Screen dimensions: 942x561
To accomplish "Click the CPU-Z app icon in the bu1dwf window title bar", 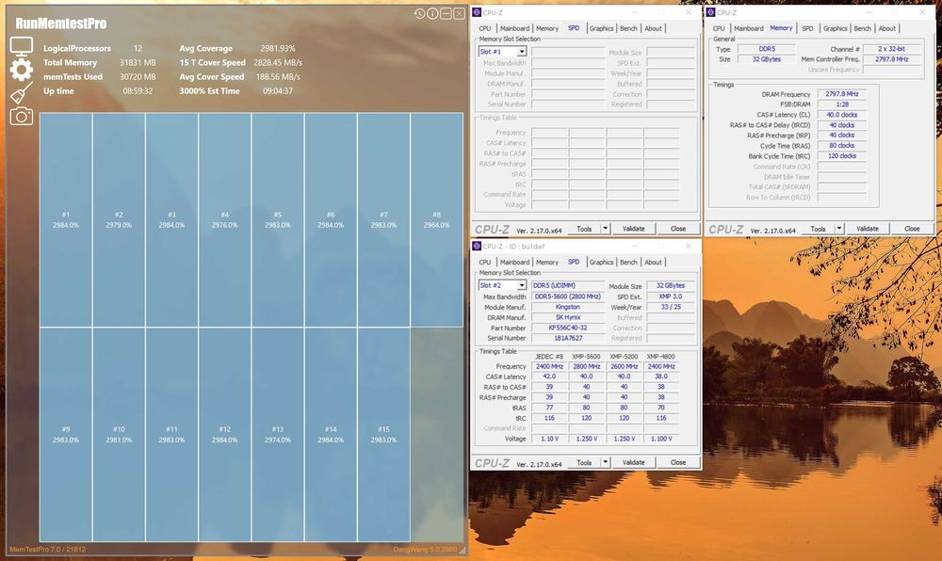I will (x=477, y=246).
